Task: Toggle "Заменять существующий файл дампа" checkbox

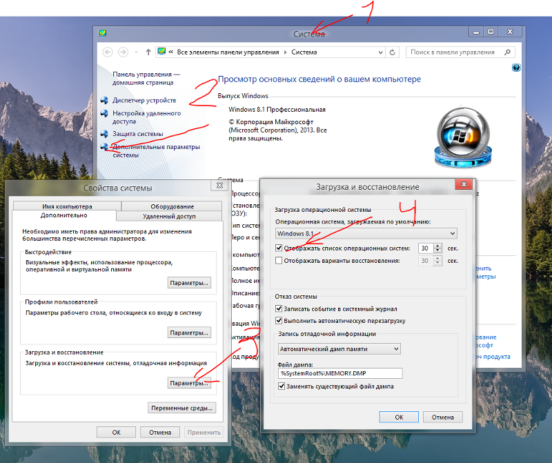Action: pyautogui.click(x=282, y=386)
